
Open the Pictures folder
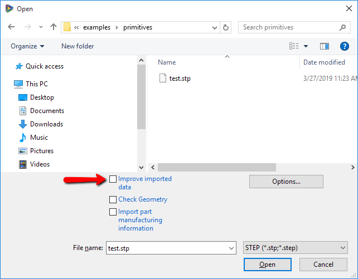point(42,151)
